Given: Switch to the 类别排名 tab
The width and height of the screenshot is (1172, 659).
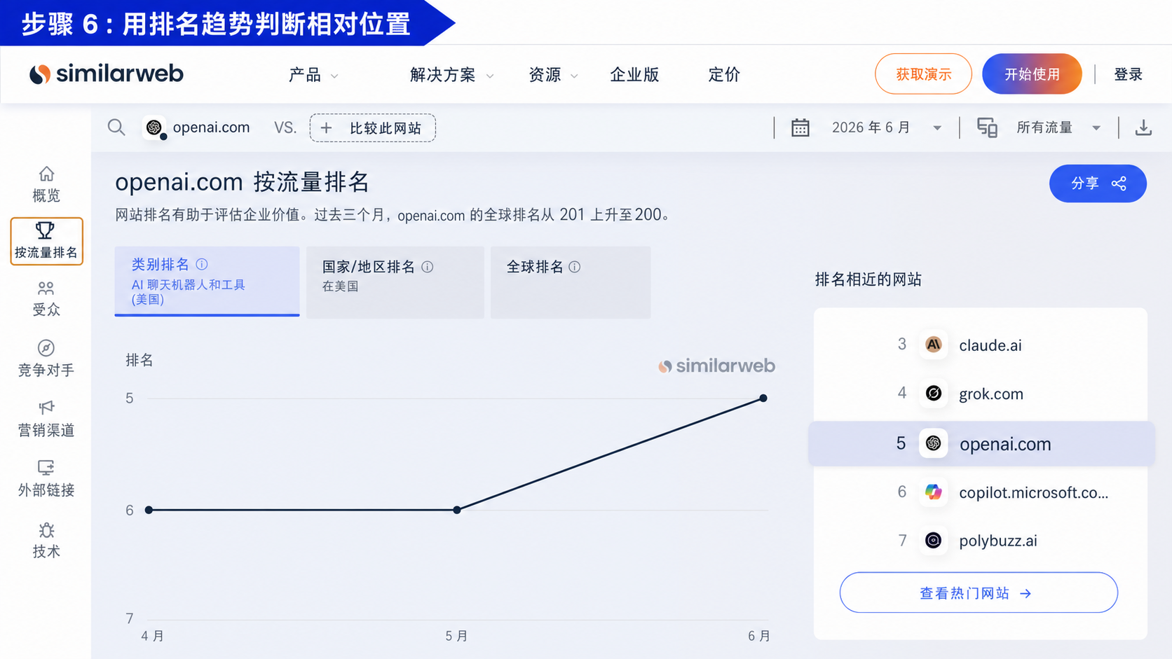Looking at the screenshot, I should pos(207,281).
